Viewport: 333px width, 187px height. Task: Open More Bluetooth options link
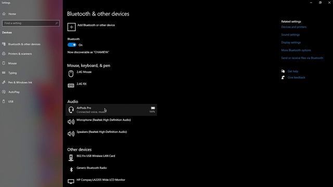(x=296, y=50)
